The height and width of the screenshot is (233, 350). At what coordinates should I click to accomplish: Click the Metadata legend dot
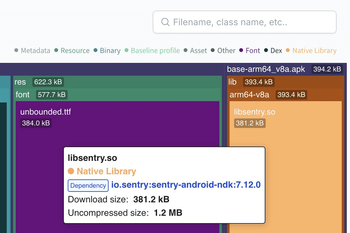(x=16, y=50)
